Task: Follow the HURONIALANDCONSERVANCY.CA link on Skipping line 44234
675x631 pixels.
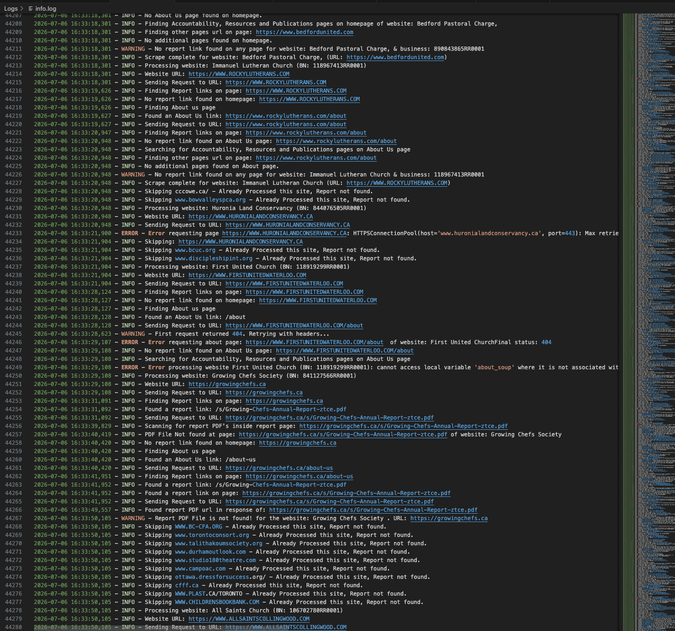Action: click(x=241, y=242)
